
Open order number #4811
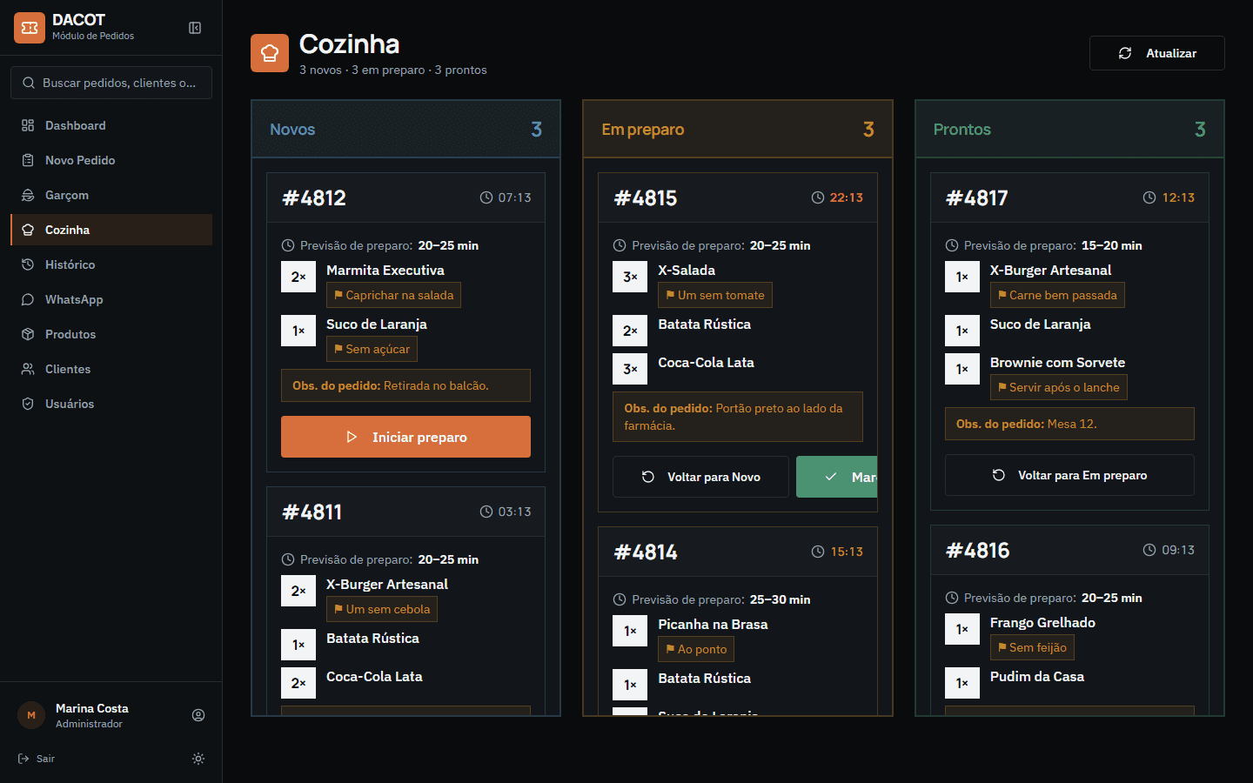tap(312, 512)
